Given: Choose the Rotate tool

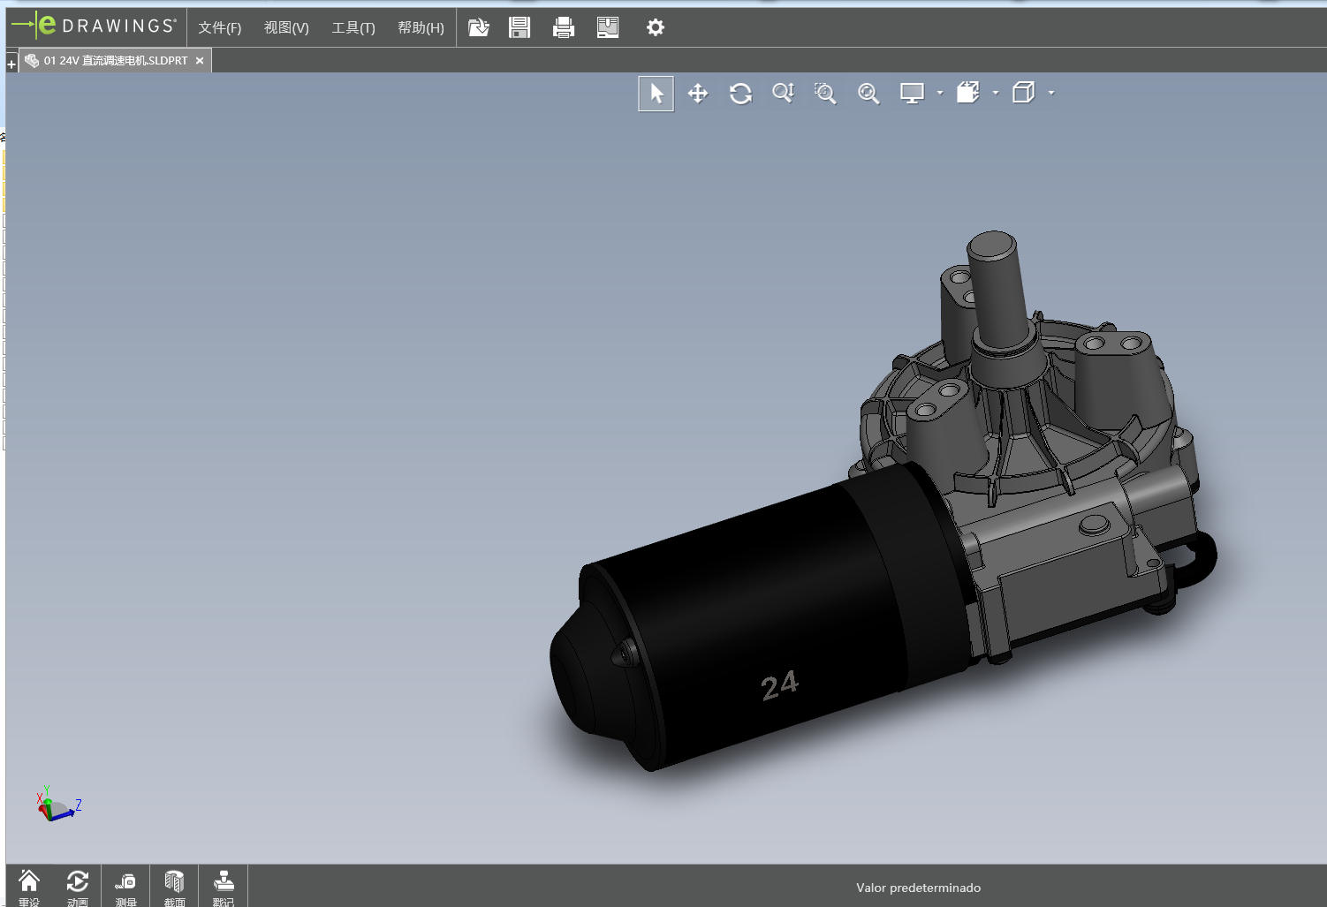Looking at the screenshot, I should click(740, 94).
